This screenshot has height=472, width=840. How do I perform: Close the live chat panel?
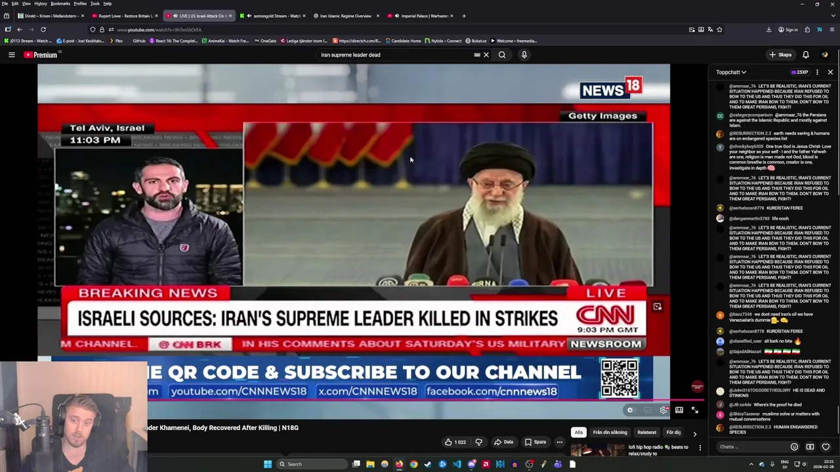click(x=830, y=72)
